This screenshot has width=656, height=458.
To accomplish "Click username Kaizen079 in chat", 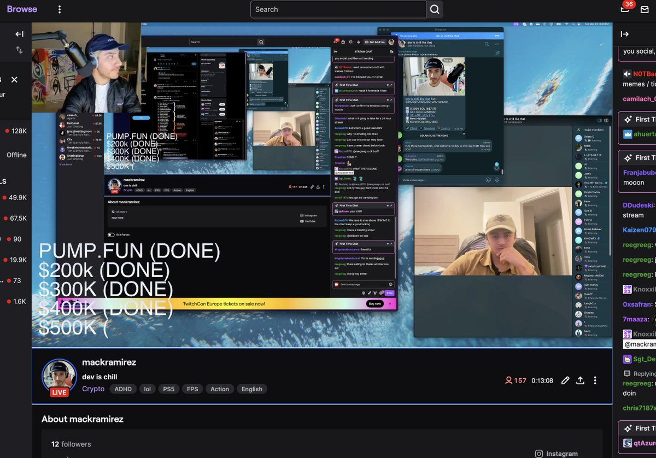I will point(639,230).
